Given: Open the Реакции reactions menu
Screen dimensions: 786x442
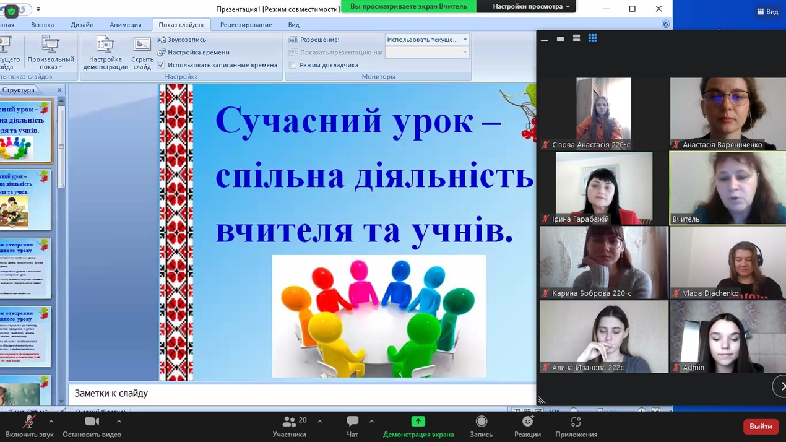Looking at the screenshot, I should pyautogui.click(x=527, y=422).
